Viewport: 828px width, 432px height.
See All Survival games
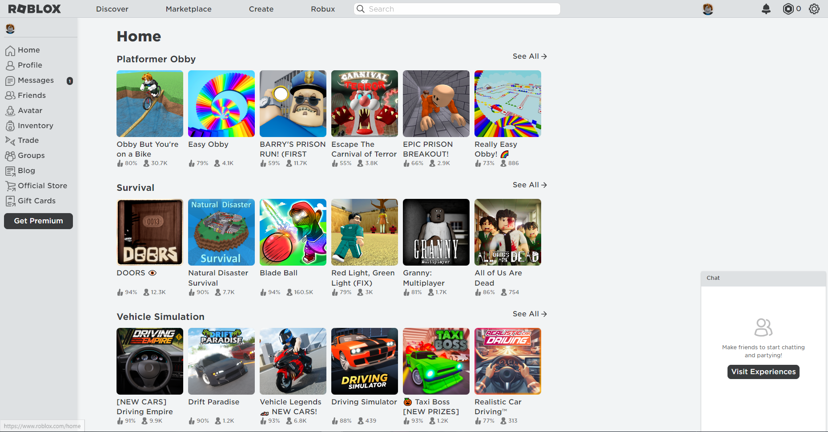[530, 185]
